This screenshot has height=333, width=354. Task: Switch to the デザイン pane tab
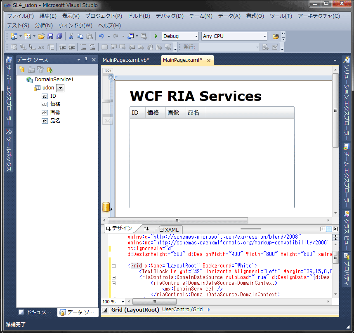click(119, 228)
